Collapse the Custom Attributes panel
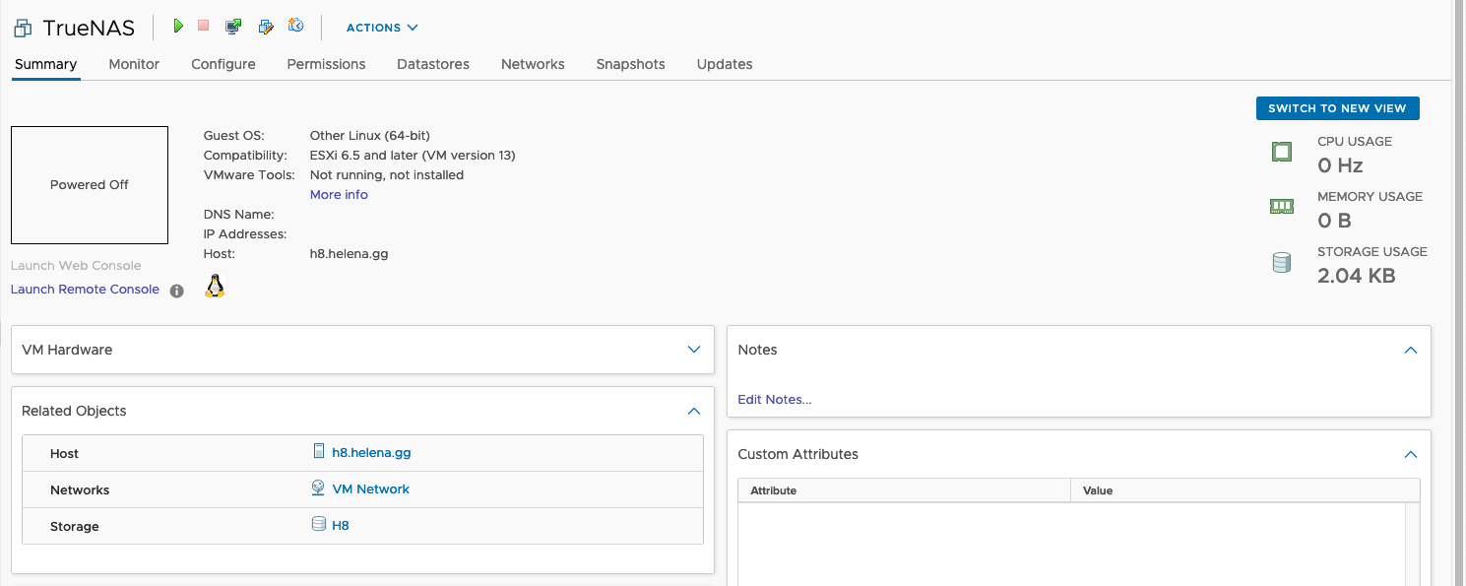Image resolution: width=1466 pixels, height=586 pixels. click(1410, 454)
